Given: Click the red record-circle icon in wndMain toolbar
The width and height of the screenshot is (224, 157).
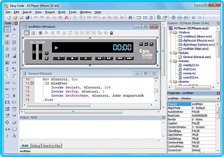Looking at the screenshot, I should [x=40, y=33].
